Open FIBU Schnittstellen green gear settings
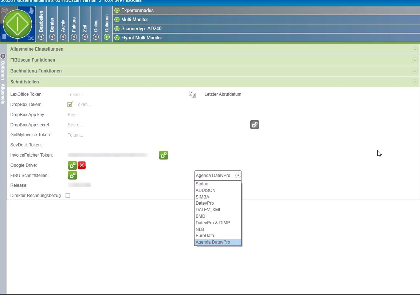The height and width of the screenshot is (295, 420). pos(72,176)
